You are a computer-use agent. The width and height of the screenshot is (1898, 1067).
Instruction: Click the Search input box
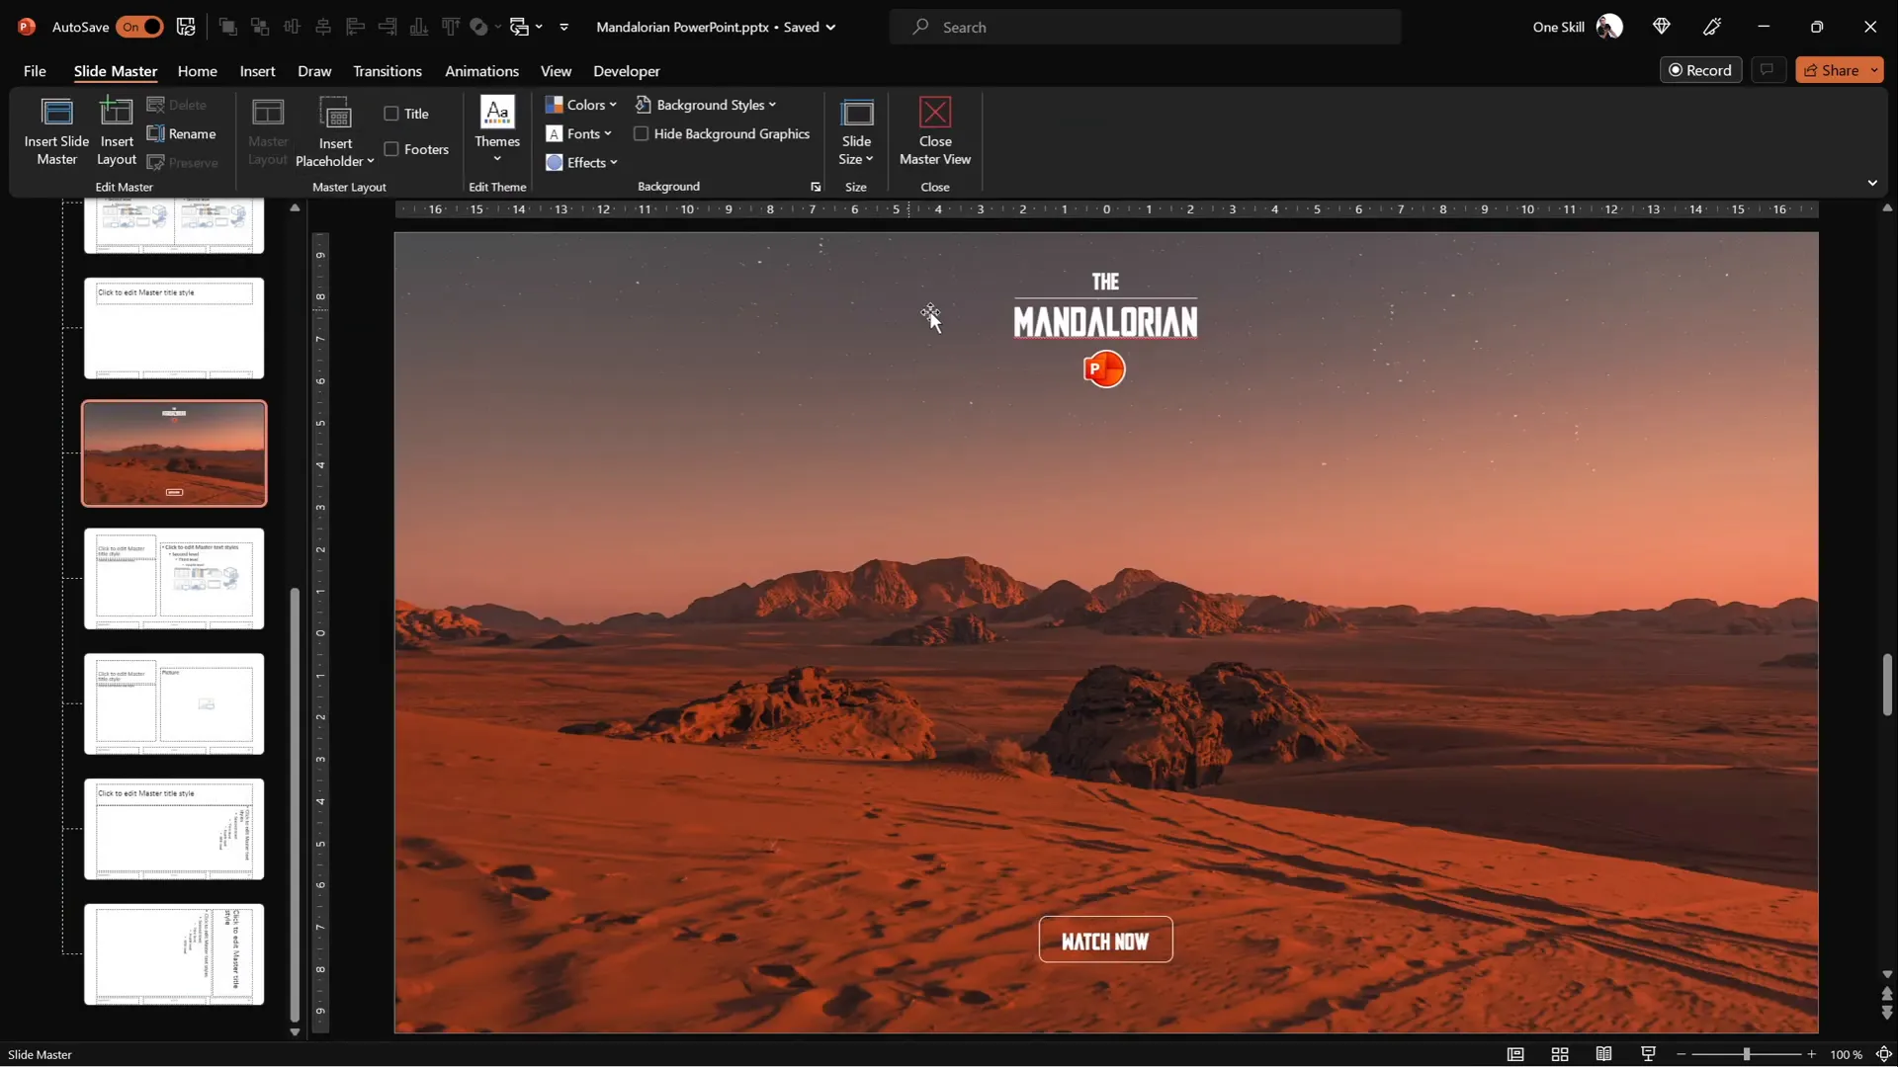click(1145, 27)
